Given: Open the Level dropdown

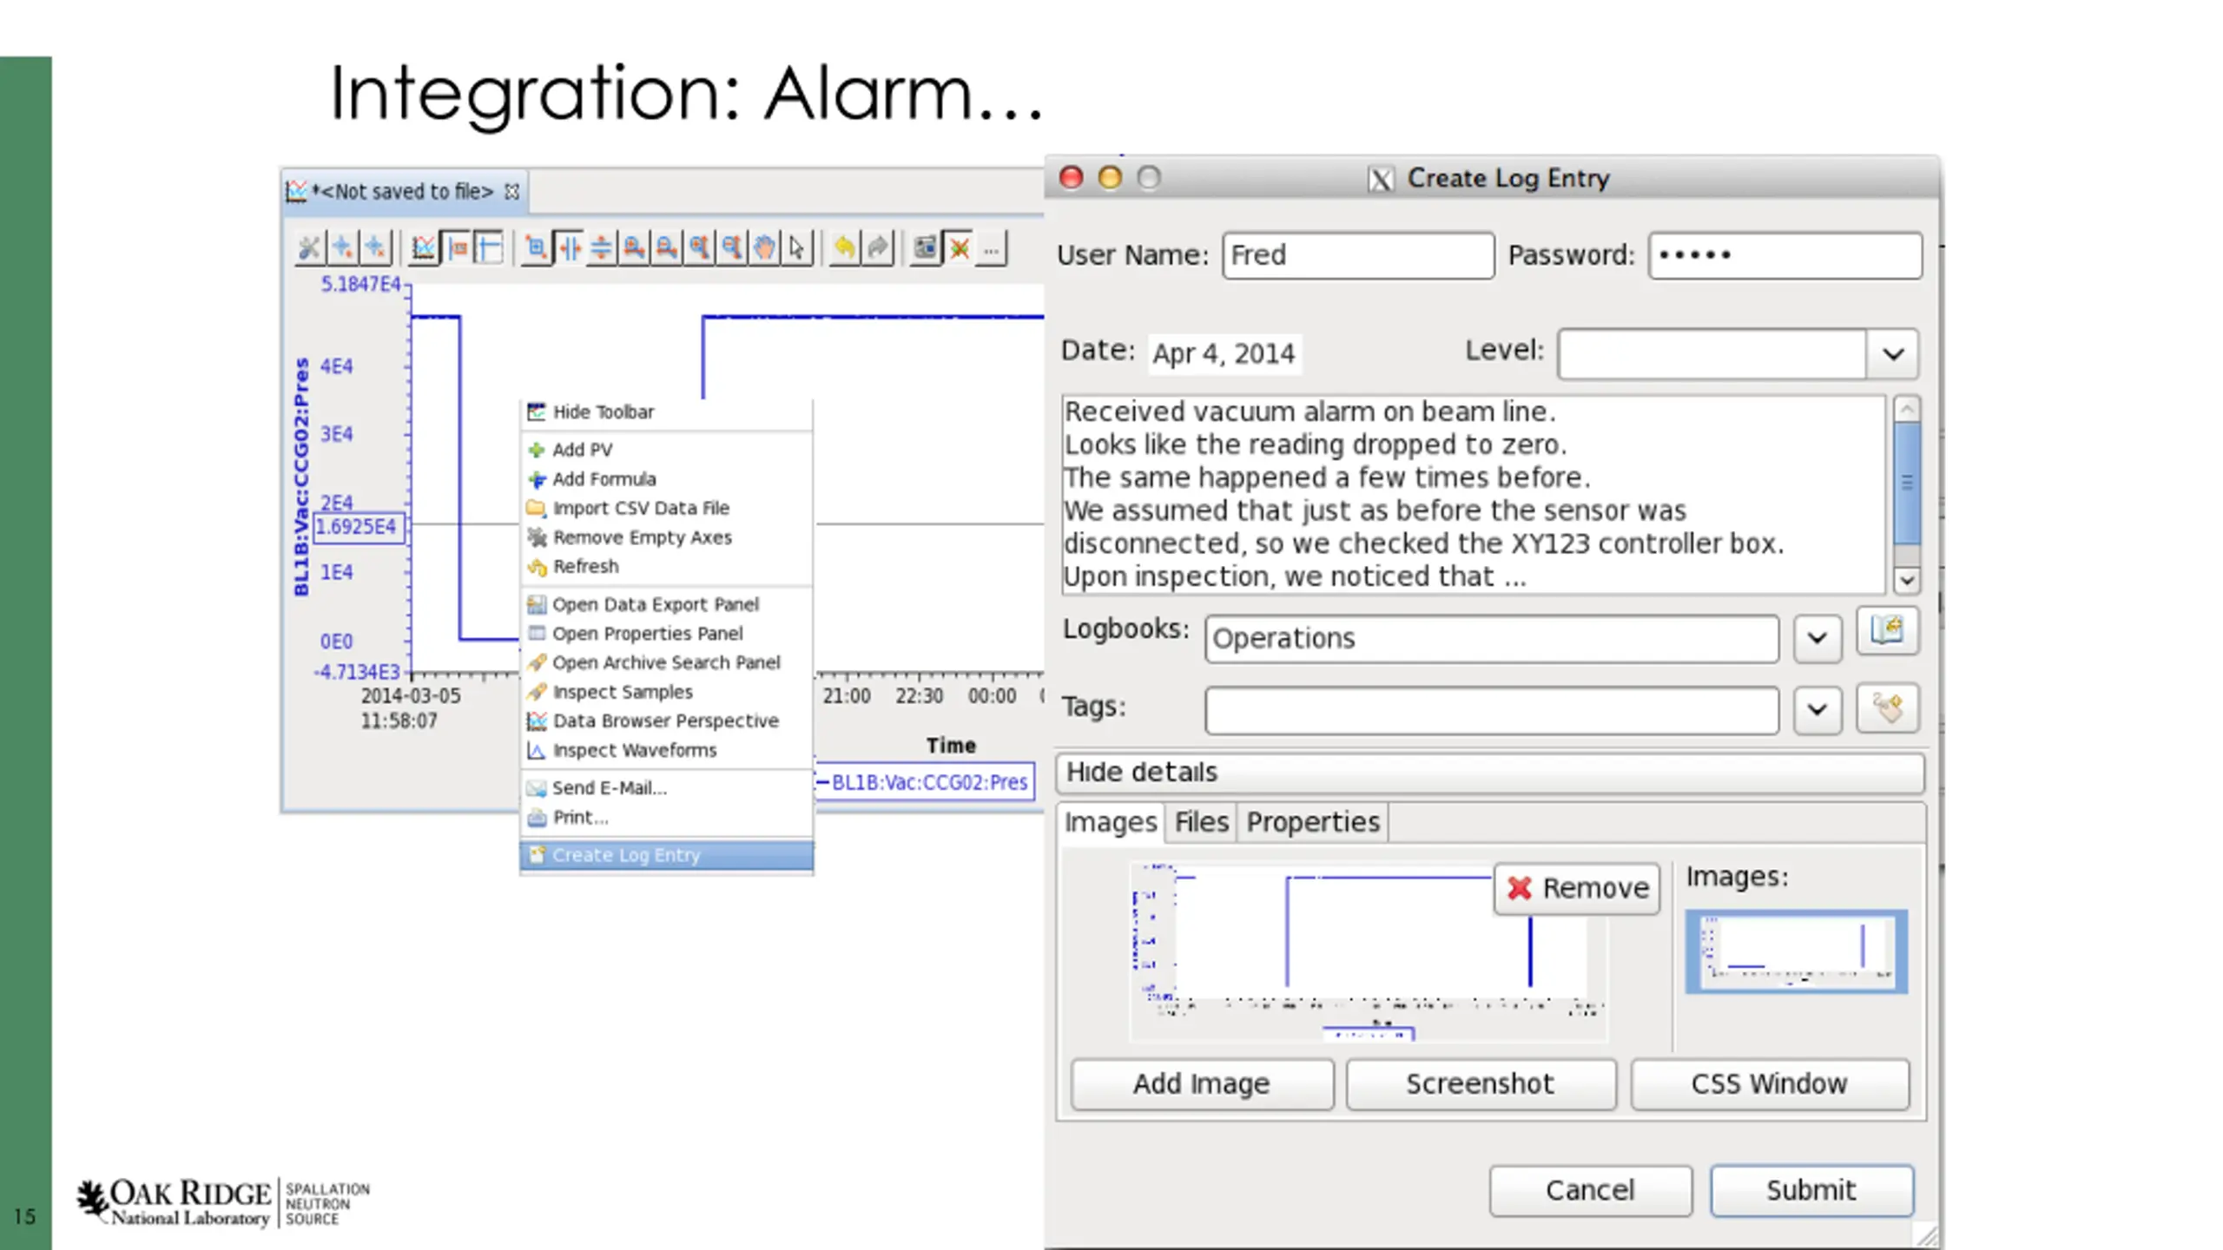Looking at the screenshot, I should coord(1893,354).
